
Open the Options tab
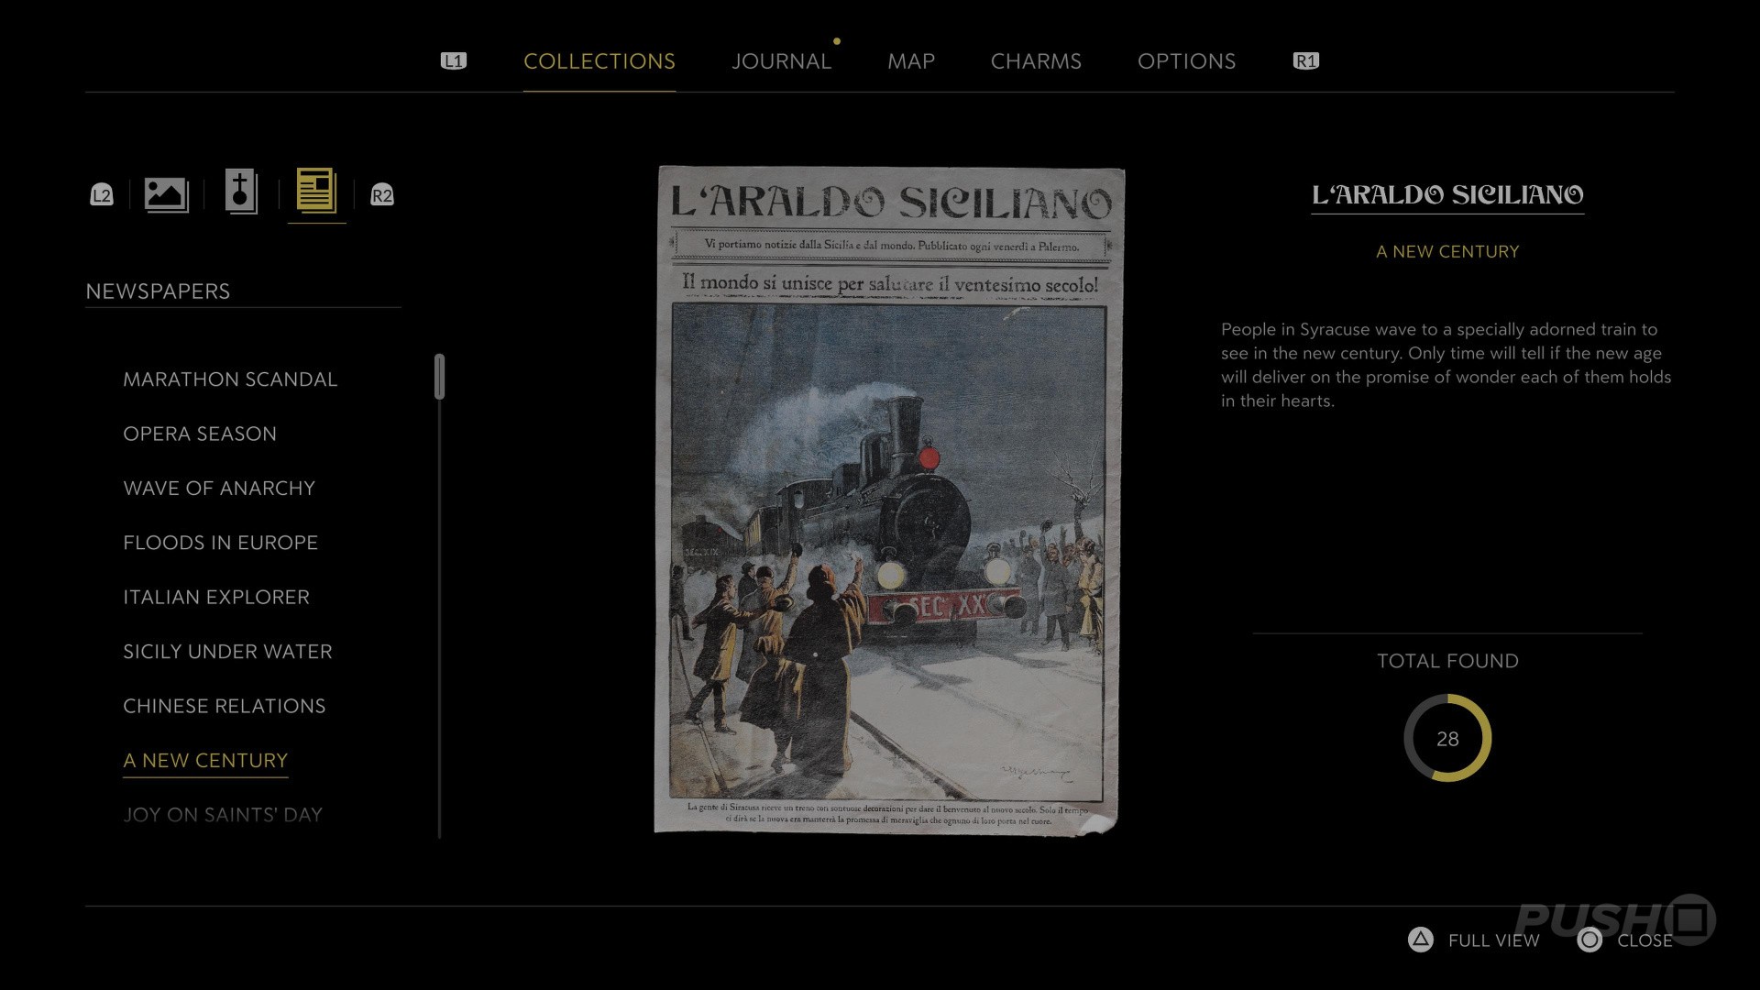coord(1186,61)
